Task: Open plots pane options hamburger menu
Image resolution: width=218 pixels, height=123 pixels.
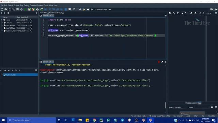Action: click(x=216, y=13)
